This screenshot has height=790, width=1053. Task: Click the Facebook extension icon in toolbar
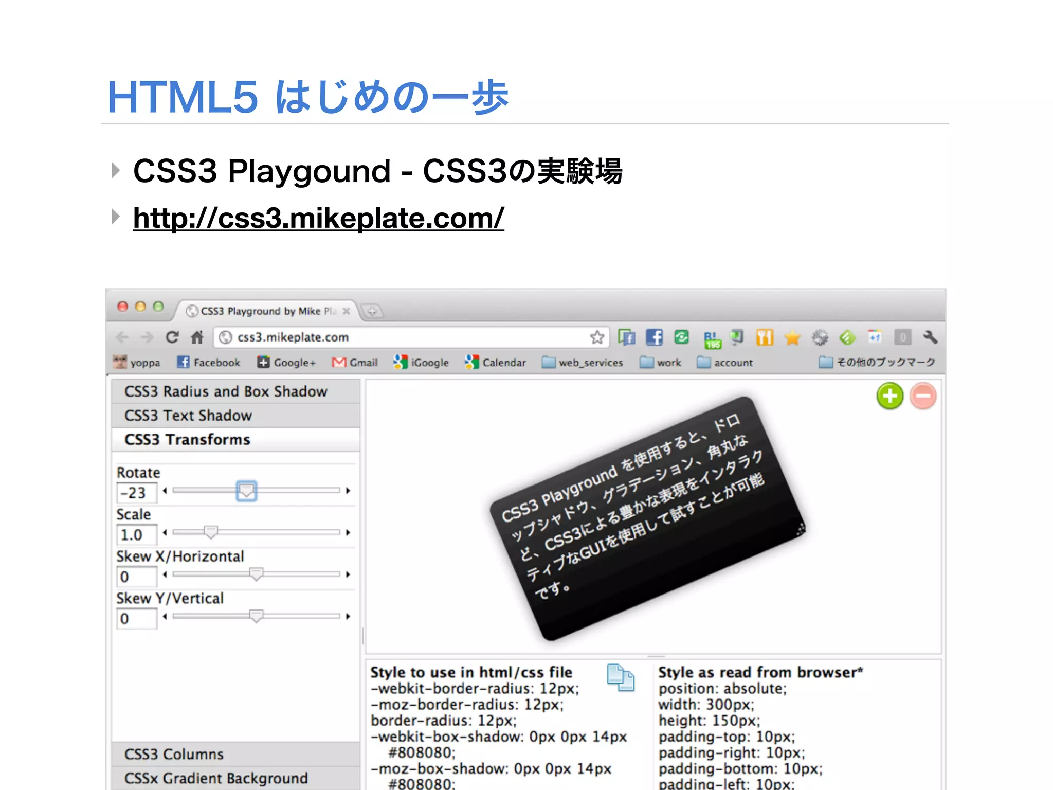[x=654, y=337]
